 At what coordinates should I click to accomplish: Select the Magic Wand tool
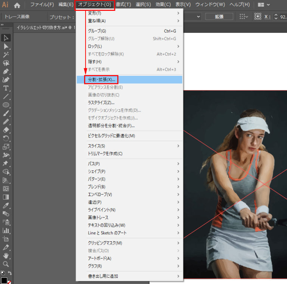click(x=6, y=55)
